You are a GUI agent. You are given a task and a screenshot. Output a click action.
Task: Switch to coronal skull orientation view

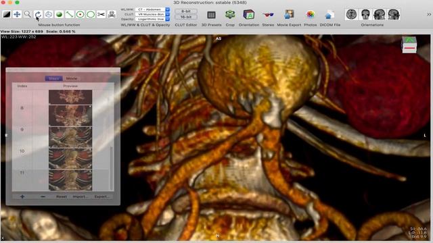[365, 14]
